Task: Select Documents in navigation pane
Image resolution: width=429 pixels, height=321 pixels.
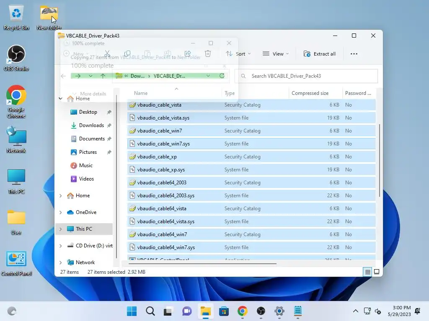Action: pyautogui.click(x=92, y=139)
